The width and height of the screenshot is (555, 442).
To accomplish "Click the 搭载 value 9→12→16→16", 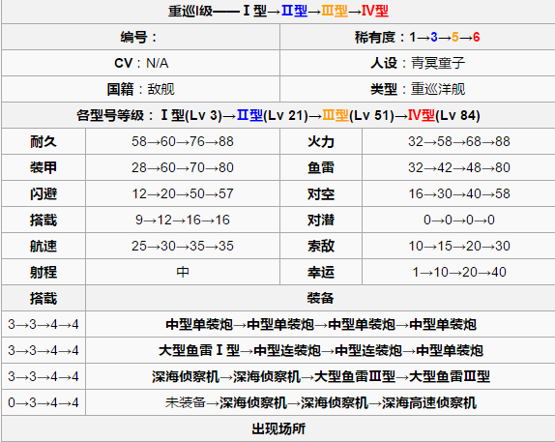I will pyautogui.click(x=183, y=221).
